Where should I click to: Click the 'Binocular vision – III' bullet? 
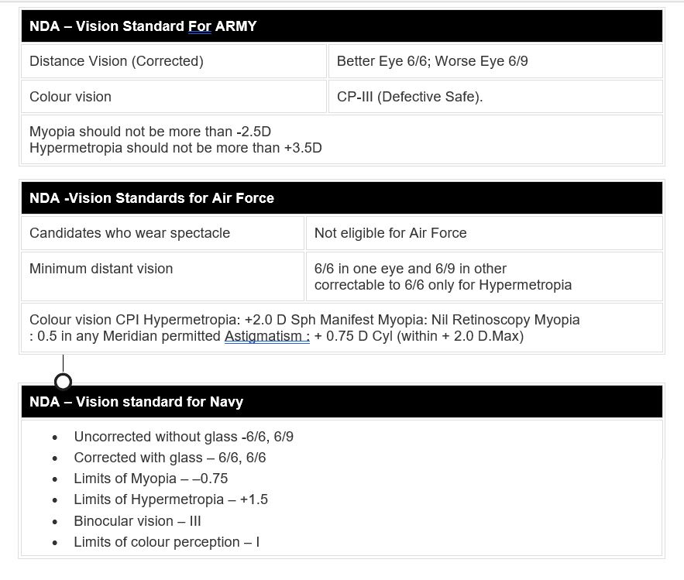point(137,520)
